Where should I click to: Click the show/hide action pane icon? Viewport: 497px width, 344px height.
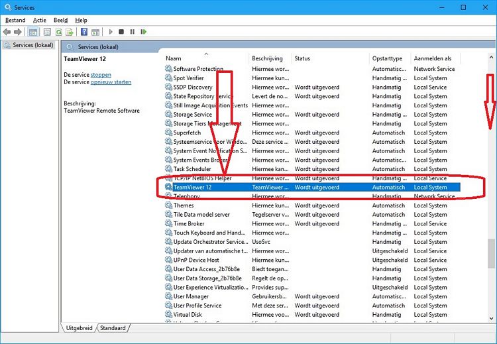[95, 32]
